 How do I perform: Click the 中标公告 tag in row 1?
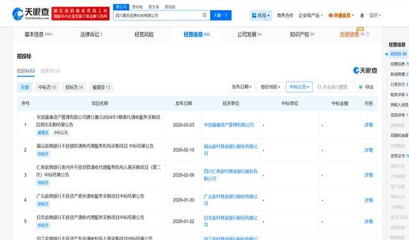coord(61,133)
